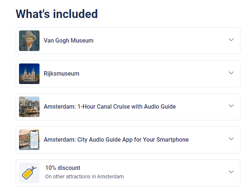Expand the 10% discount chevron arrow

(x=231, y=172)
